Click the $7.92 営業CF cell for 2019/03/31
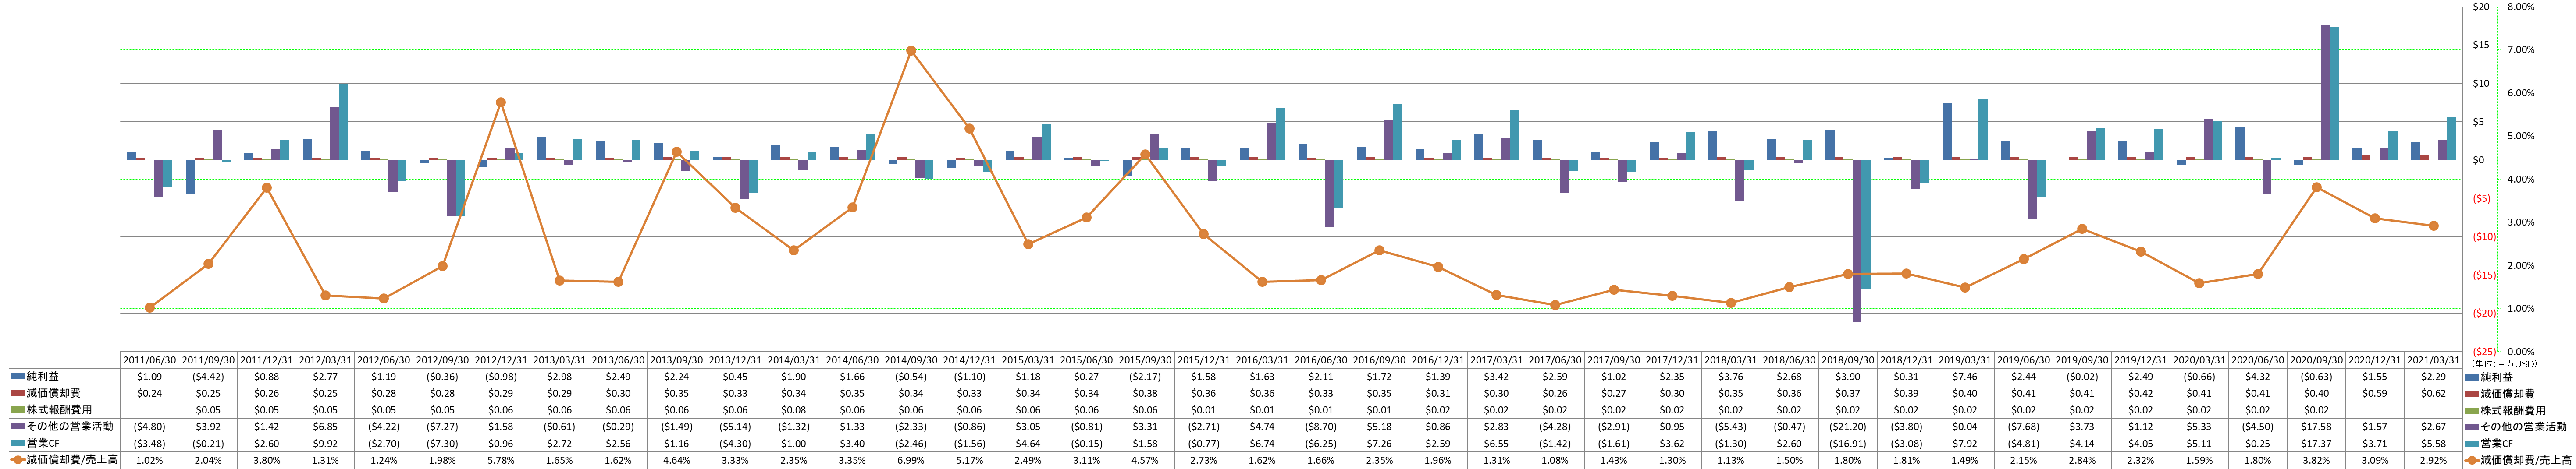Screen dimensions: 2576x469 tap(1965, 443)
